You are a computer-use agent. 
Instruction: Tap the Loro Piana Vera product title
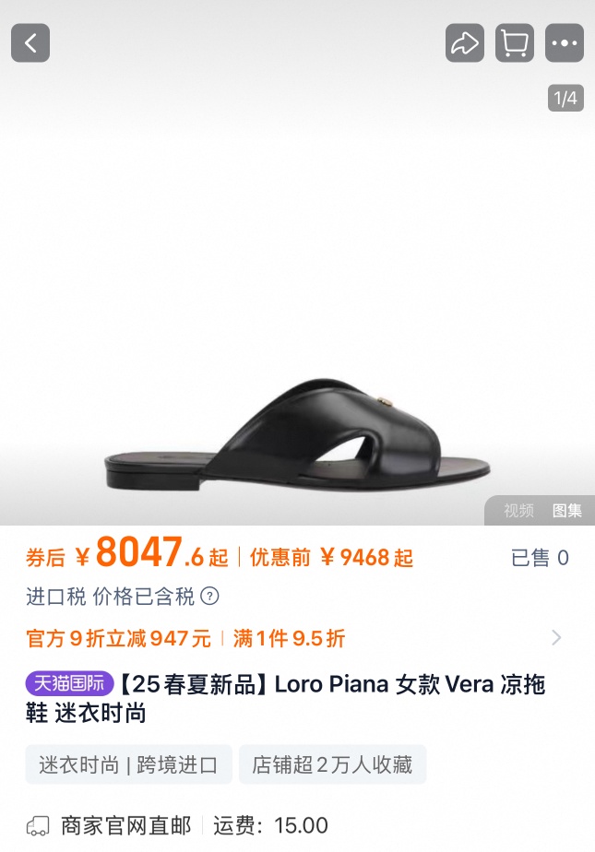tap(285, 699)
